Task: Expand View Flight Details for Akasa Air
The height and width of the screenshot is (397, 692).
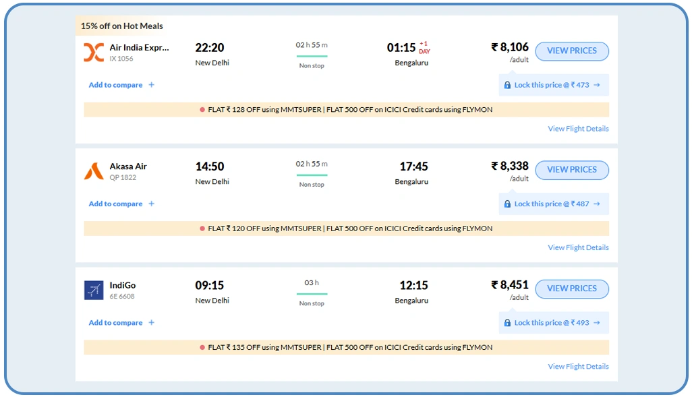Action: (x=578, y=247)
